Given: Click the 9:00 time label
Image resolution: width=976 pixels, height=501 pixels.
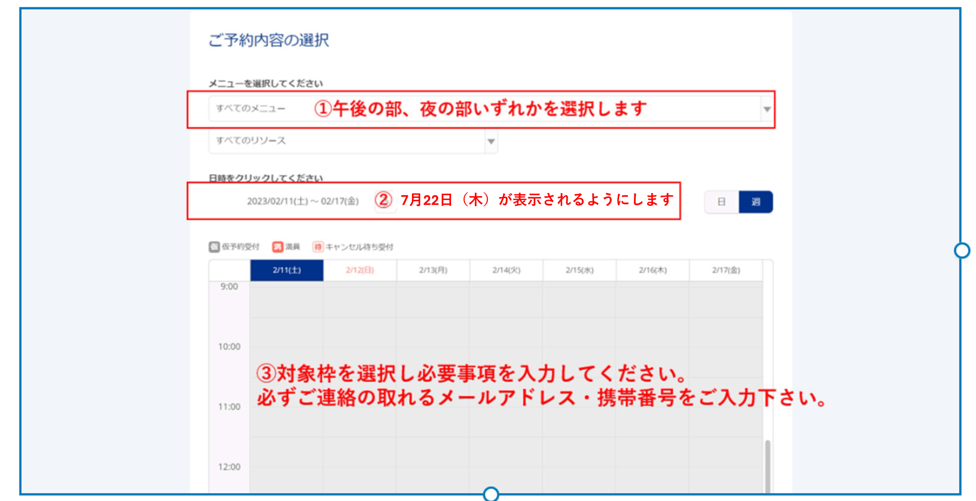Looking at the screenshot, I should 229,287.
